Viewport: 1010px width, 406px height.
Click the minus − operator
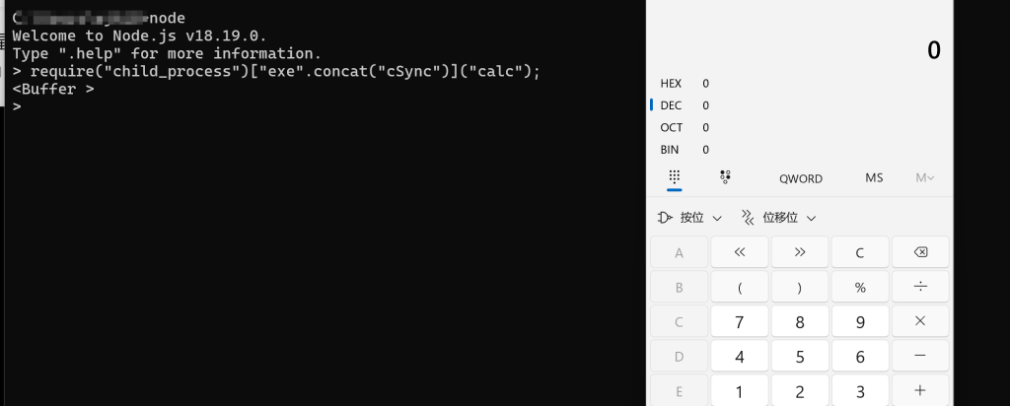[920, 356]
